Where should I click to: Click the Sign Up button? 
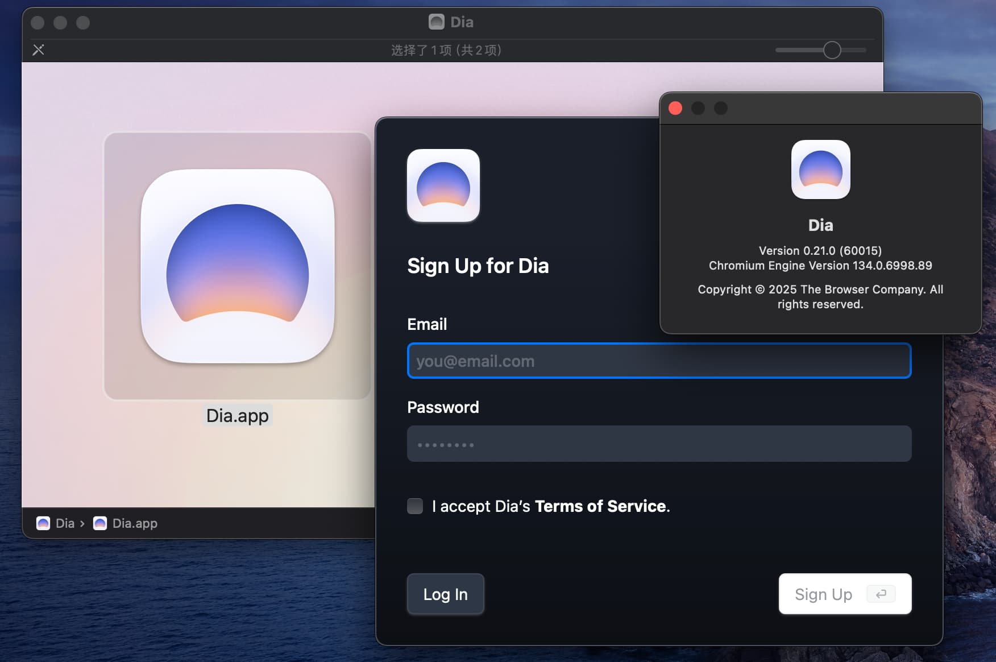tap(845, 594)
